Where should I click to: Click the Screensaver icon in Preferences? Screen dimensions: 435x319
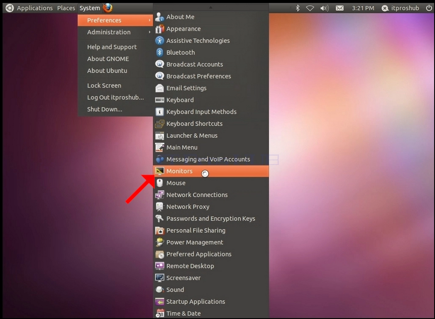tap(160, 278)
